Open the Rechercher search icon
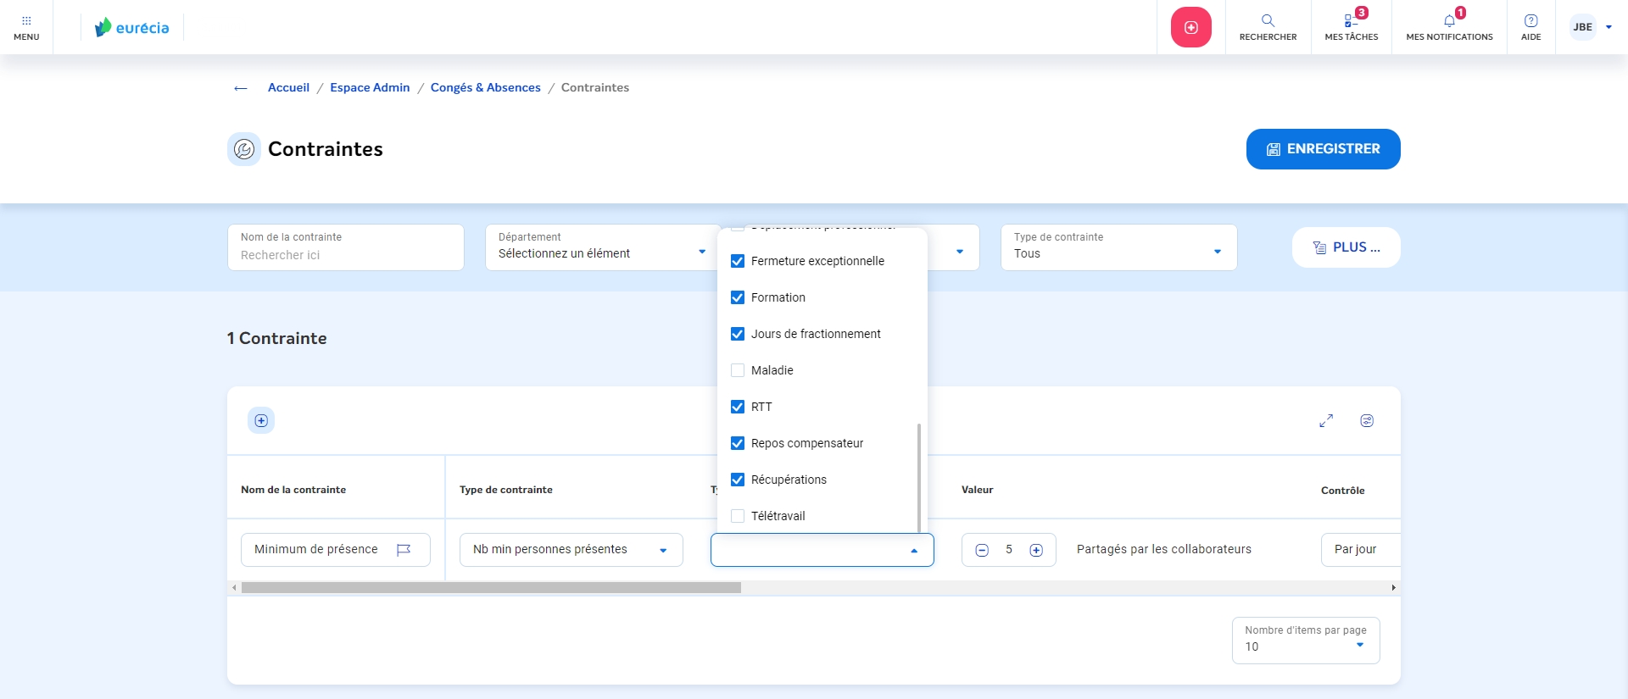1628x699 pixels. 1268,27
